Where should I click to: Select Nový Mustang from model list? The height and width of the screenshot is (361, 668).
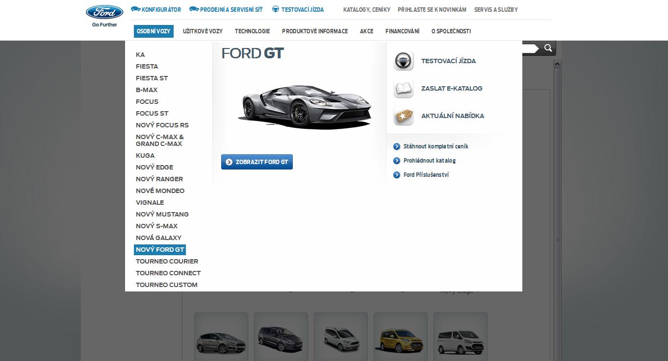162,215
